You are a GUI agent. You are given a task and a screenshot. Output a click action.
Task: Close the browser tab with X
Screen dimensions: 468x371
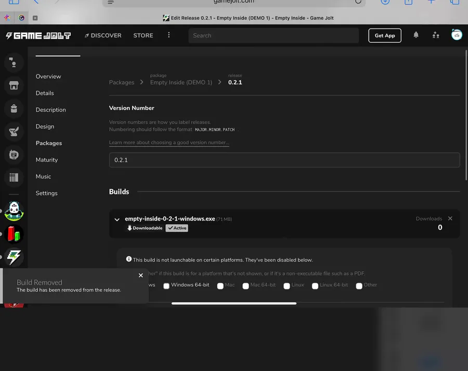tap(35, 18)
